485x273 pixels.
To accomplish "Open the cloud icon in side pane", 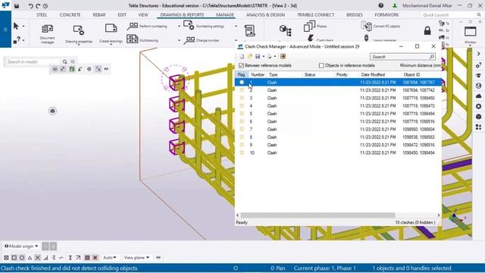I will pos(478,96).
